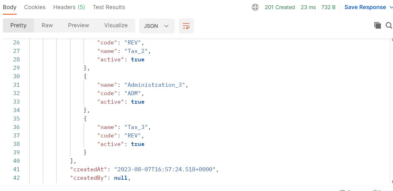View the Test Results tab
Image resolution: width=393 pixels, height=191 pixels.
(109, 7)
